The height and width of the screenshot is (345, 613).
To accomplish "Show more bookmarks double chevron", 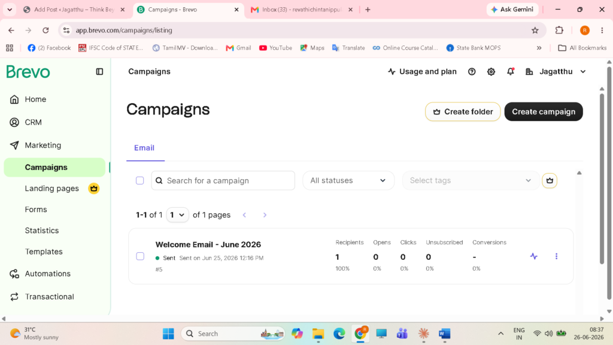I will pyautogui.click(x=539, y=48).
